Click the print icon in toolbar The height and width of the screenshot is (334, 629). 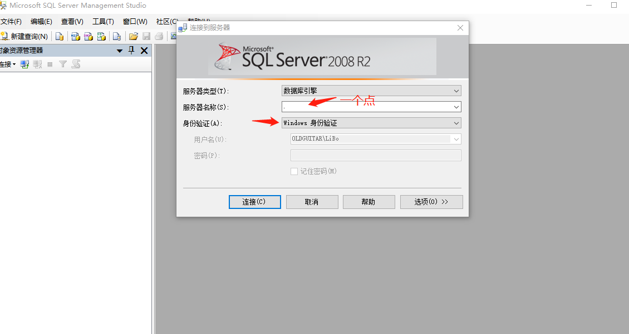click(x=159, y=37)
